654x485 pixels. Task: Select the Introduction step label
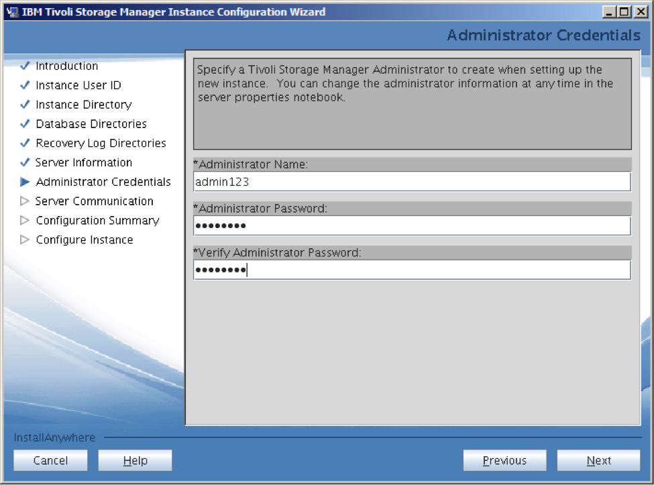pyautogui.click(x=66, y=66)
